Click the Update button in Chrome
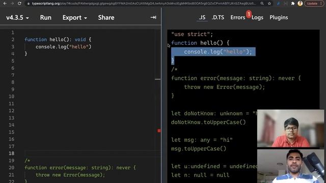Viewport: 326px width, 183px height. coord(312,4)
